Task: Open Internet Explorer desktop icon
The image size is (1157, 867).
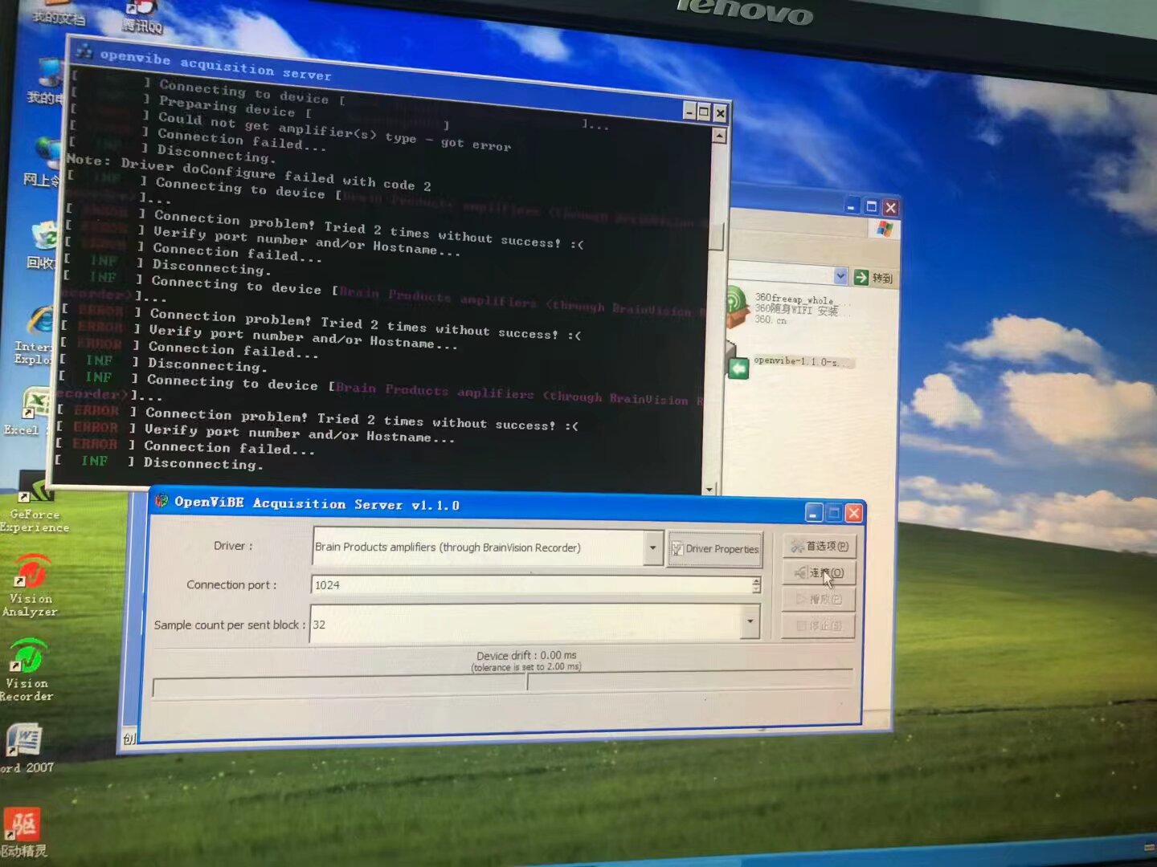Action: pyautogui.click(x=35, y=334)
